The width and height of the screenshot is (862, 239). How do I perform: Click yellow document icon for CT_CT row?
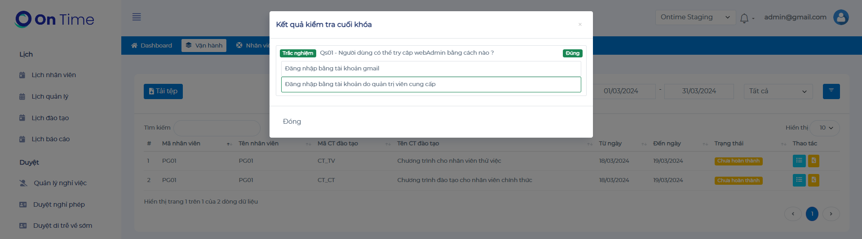coord(813,180)
